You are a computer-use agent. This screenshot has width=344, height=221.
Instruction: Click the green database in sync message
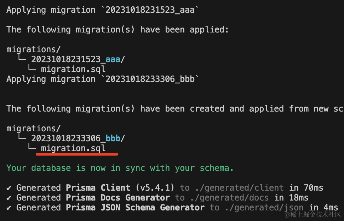pyautogui.click(x=120, y=168)
